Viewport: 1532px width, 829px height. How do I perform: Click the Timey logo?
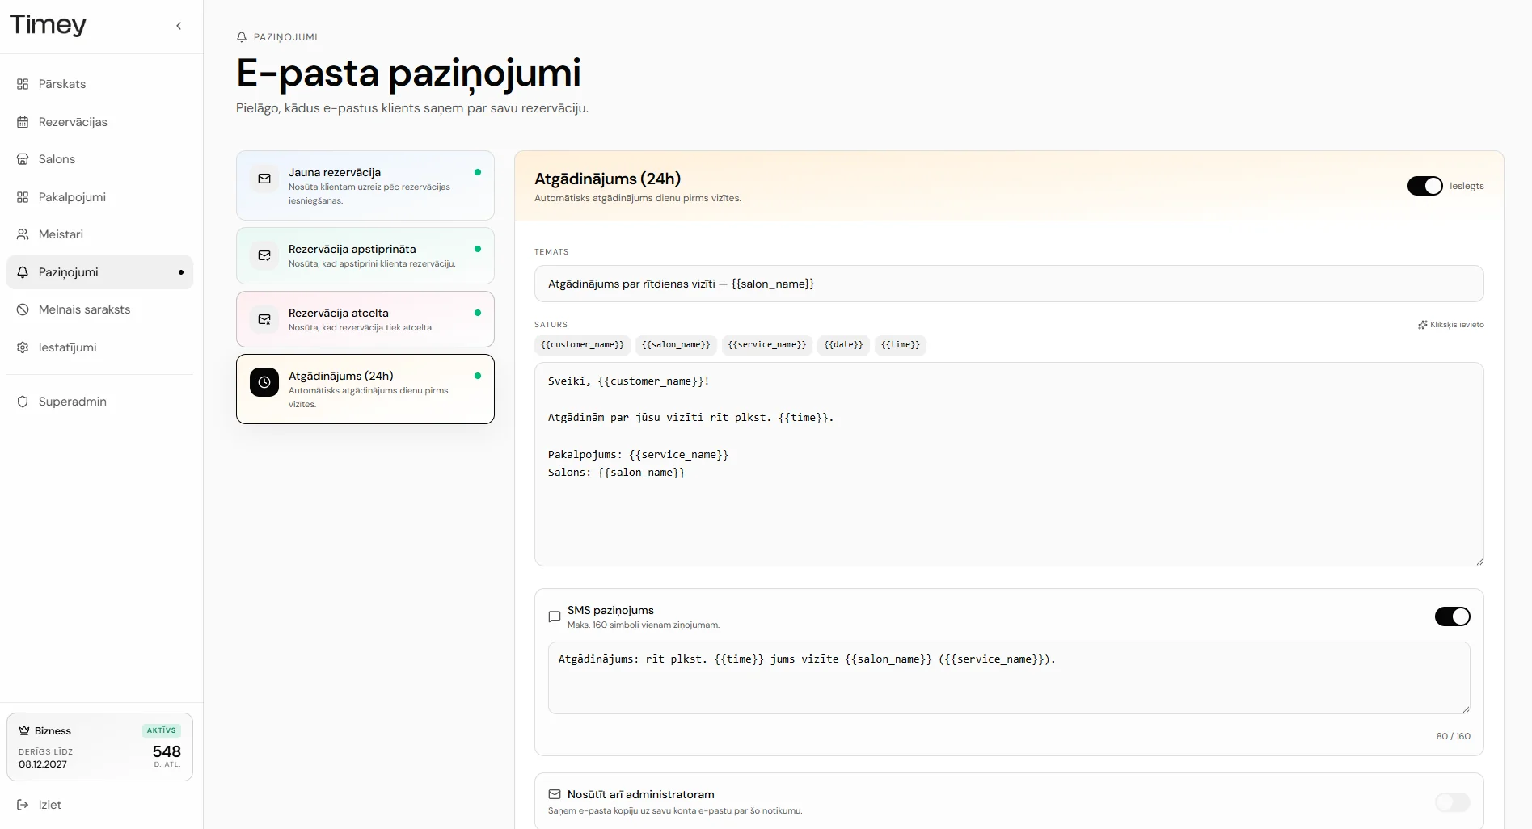48,25
